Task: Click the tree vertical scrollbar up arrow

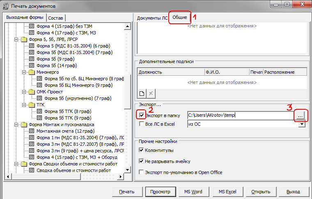Action: (127, 26)
